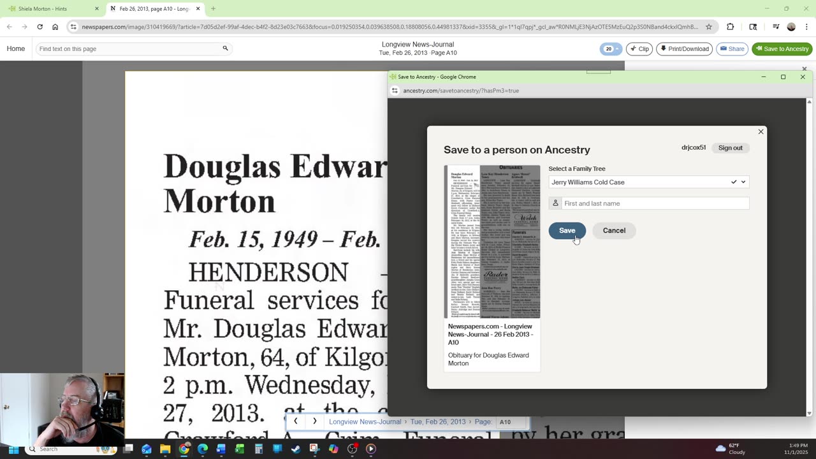The height and width of the screenshot is (459, 816).
Task: Click the newspapers.com address bar URL
Action: [389, 27]
